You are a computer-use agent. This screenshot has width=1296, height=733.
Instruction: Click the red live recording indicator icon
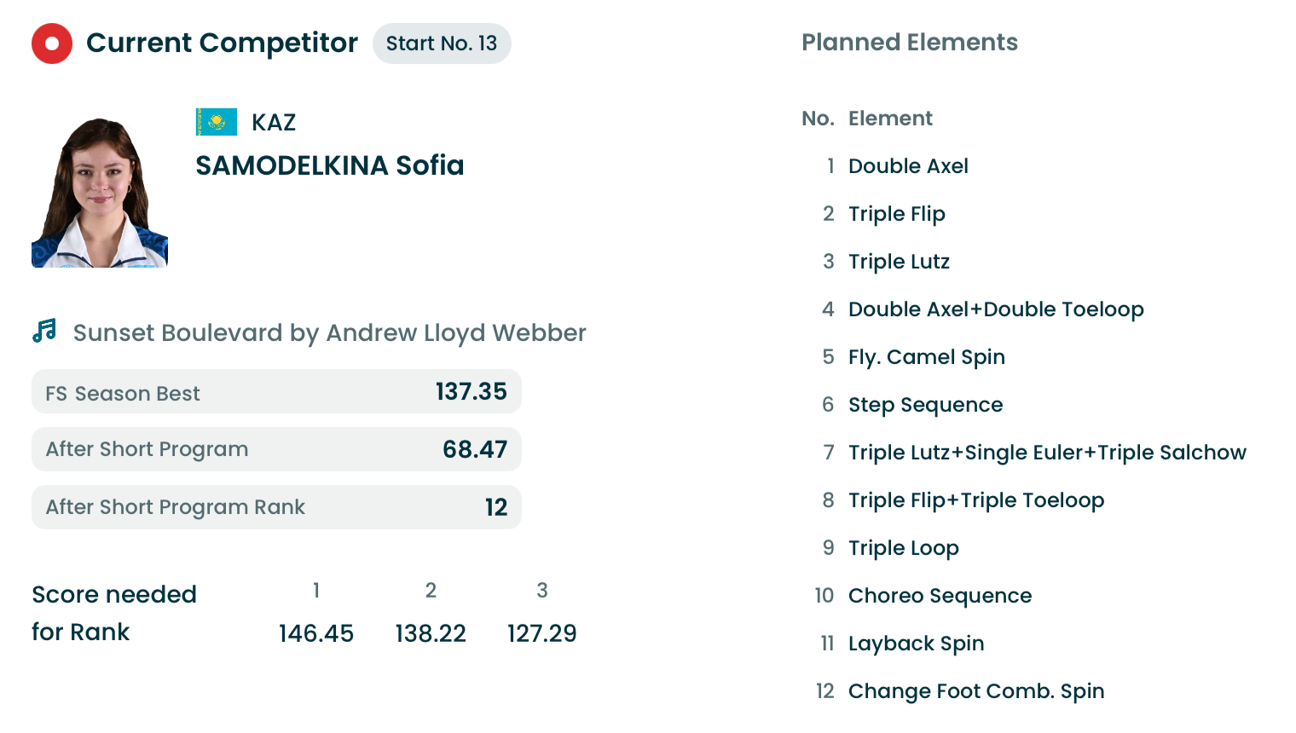52,43
